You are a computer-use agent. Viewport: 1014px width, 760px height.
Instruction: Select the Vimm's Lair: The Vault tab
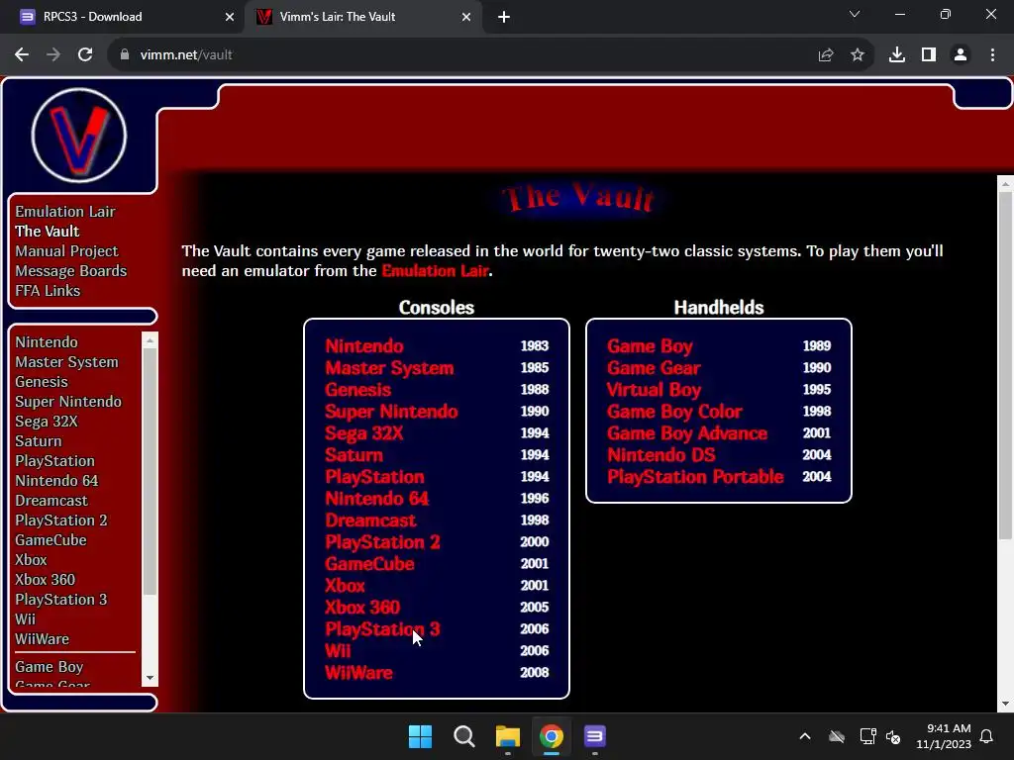click(362, 17)
